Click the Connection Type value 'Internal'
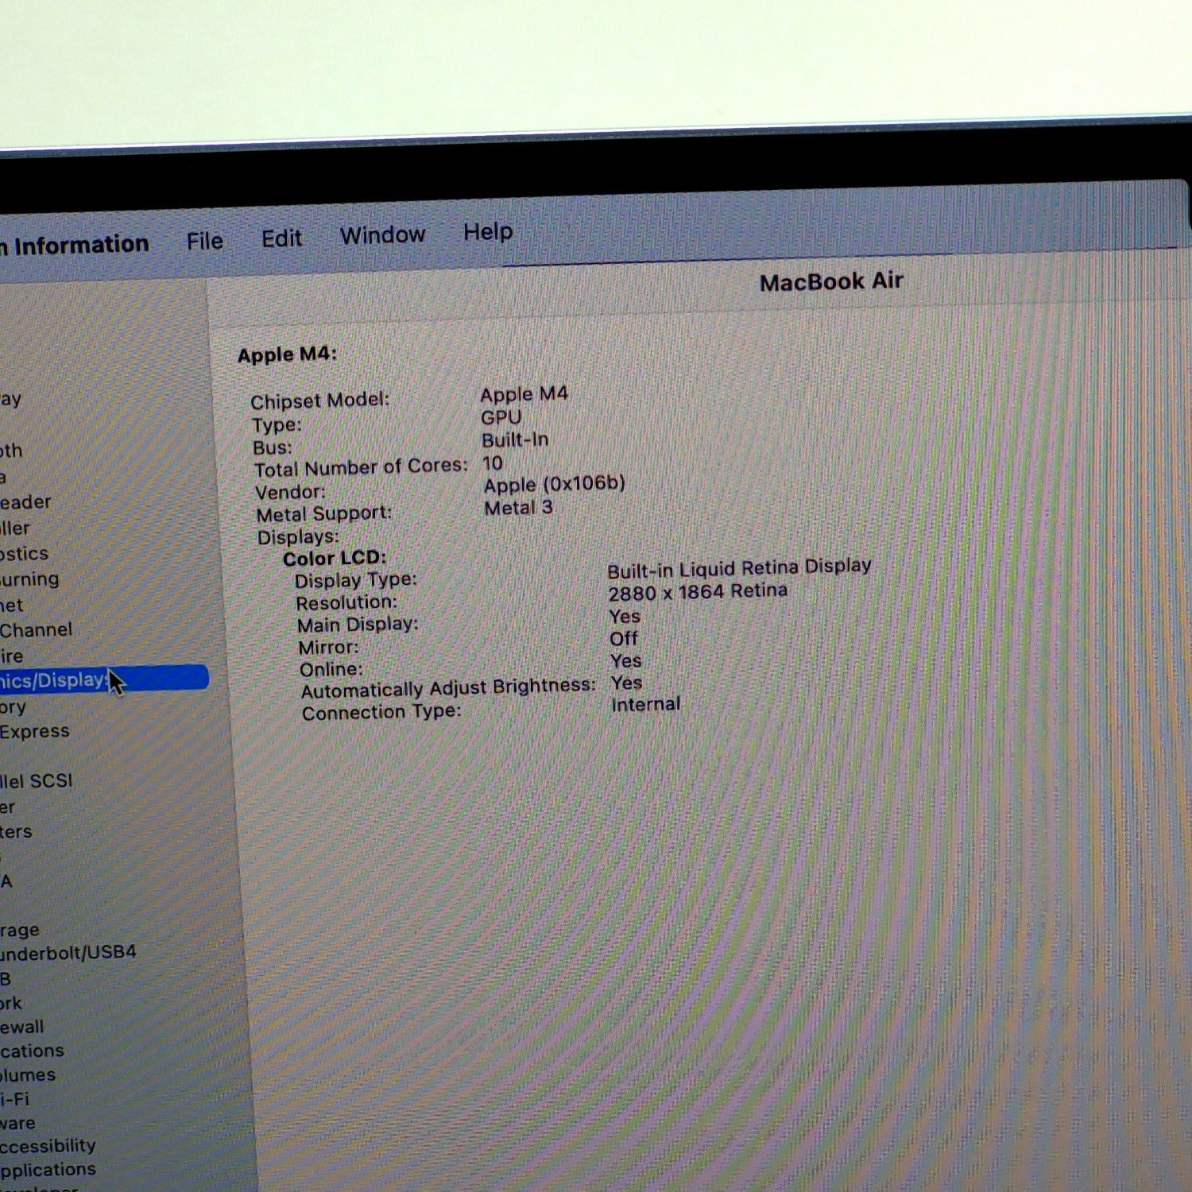Screen dimensions: 1192x1192 pyautogui.click(x=646, y=704)
